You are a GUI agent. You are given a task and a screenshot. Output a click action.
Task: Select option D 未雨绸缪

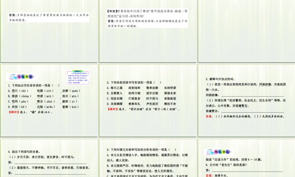[x=114, y=104]
